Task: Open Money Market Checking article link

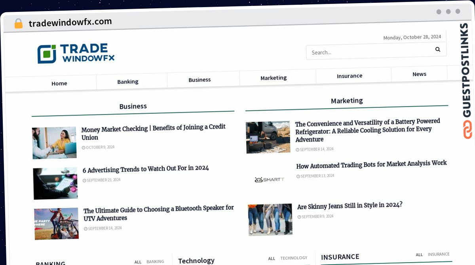Action: 154,132
